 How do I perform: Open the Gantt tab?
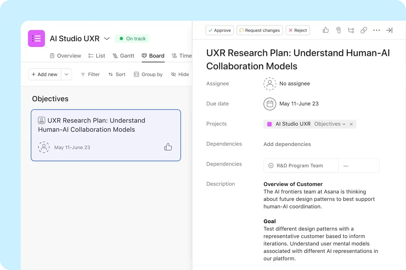(x=123, y=56)
